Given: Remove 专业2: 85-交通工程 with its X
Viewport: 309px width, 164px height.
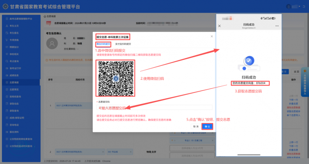Looking at the screenshot, I should (212, 140).
